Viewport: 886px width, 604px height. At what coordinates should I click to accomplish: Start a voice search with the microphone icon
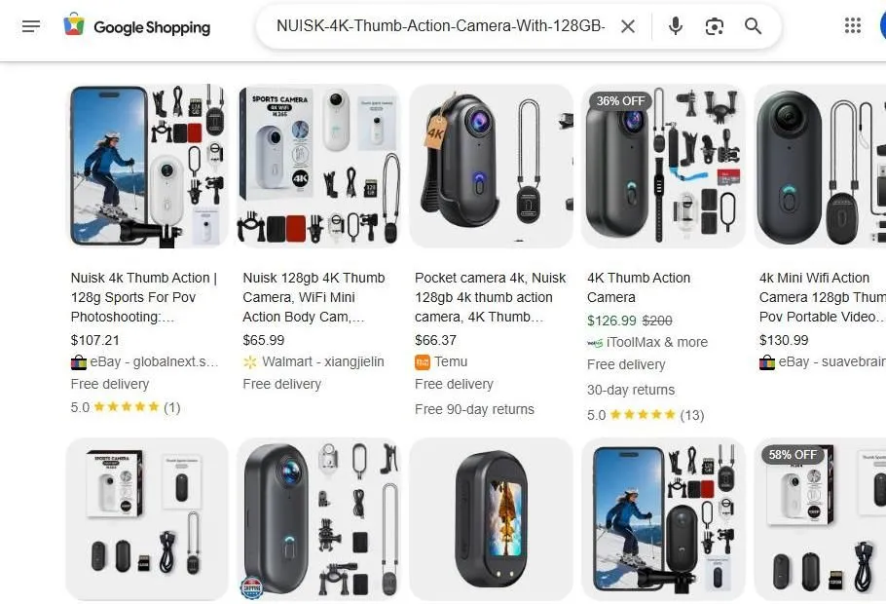point(675,26)
